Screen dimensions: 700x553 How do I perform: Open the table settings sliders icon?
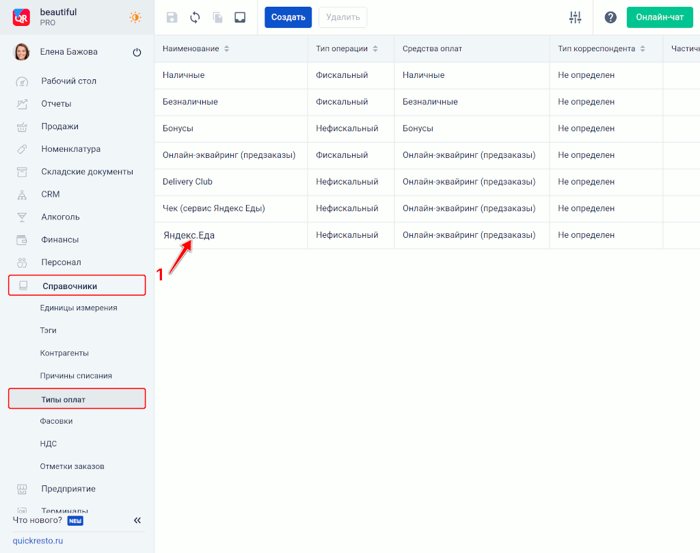click(575, 17)
